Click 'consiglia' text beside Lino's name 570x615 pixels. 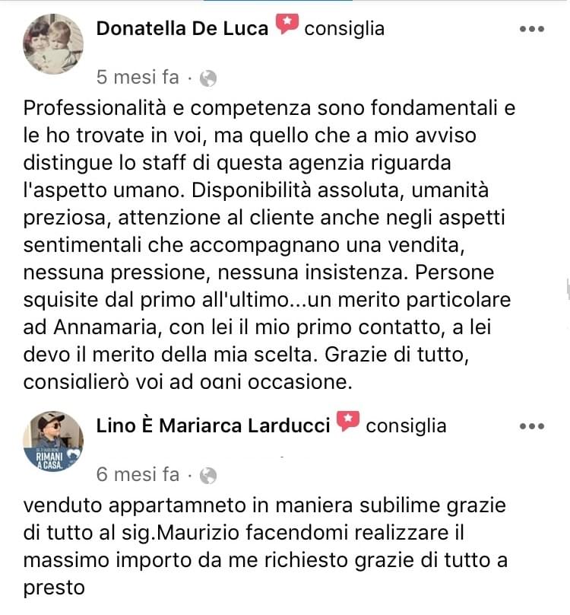(406, 426)
